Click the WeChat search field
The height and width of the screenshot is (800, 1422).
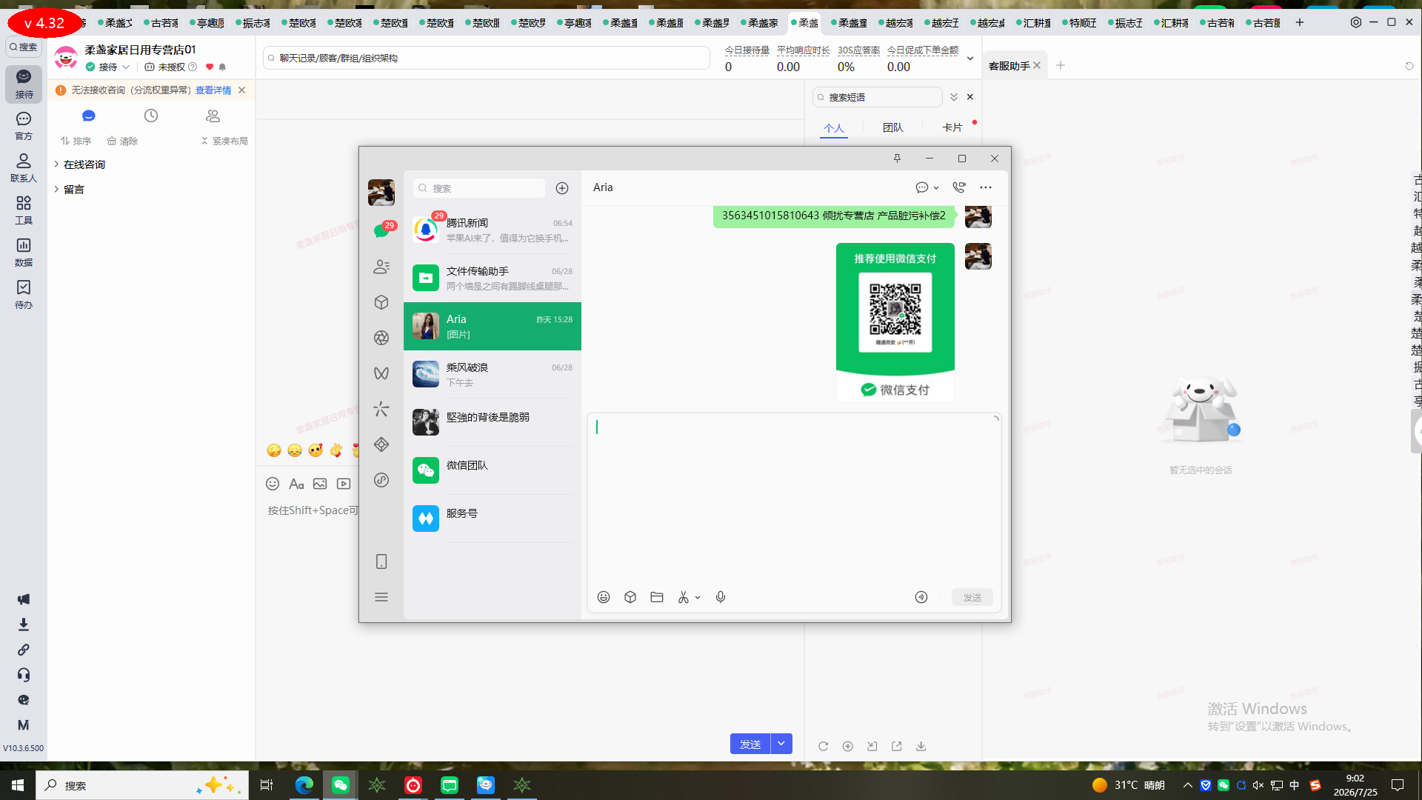479,188
